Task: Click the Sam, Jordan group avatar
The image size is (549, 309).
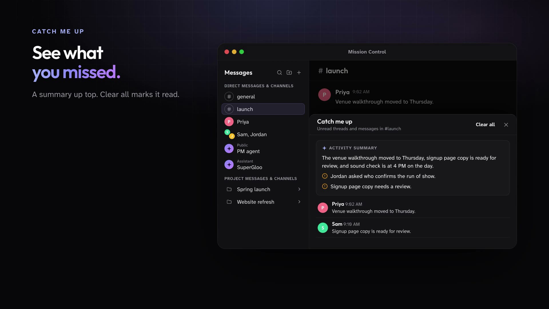Action: click(230, 134)
